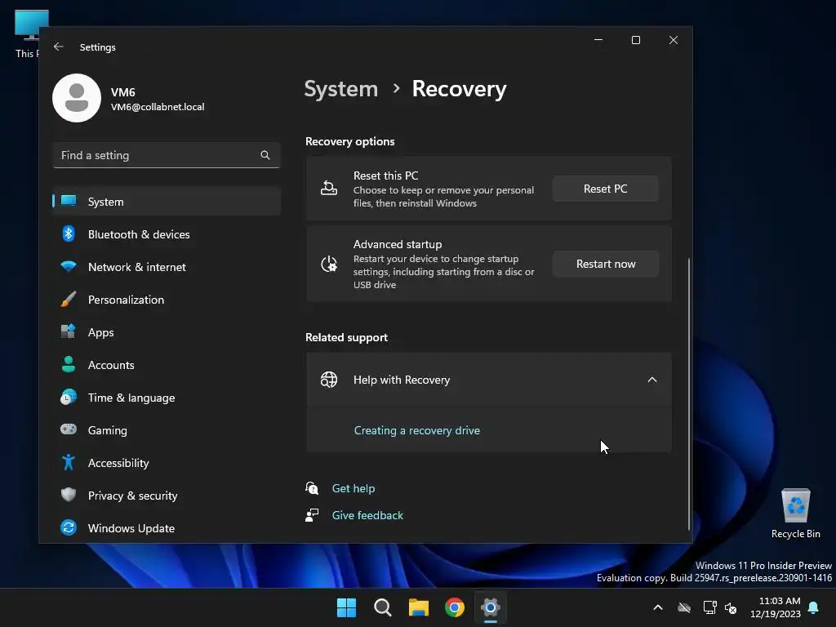Go to Apps settings

pos(167,332)
